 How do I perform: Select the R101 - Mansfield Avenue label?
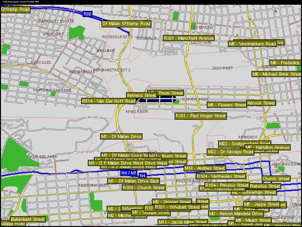click(189, 38)
